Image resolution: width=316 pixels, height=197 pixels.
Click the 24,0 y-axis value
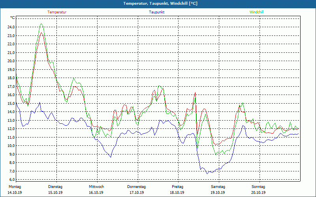(x=11, y=27)
